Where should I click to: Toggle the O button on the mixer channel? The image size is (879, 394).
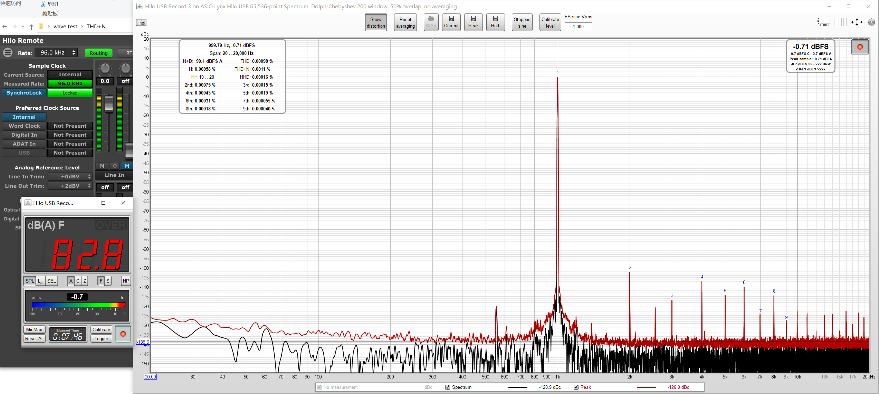115,166
